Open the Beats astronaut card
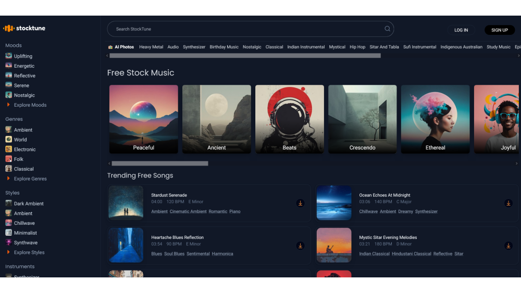 click(289, 119)
